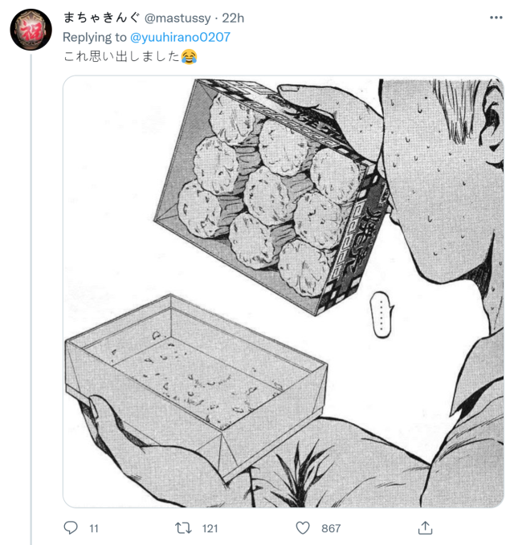This screenshot has height=545, width=514.
Task: Click the 22h timestamp link
Action: (233, 18)
